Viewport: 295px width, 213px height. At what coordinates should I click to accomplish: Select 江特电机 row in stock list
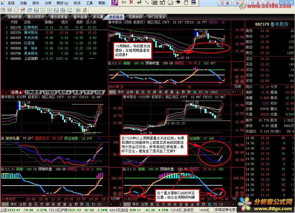pos(54,27)
